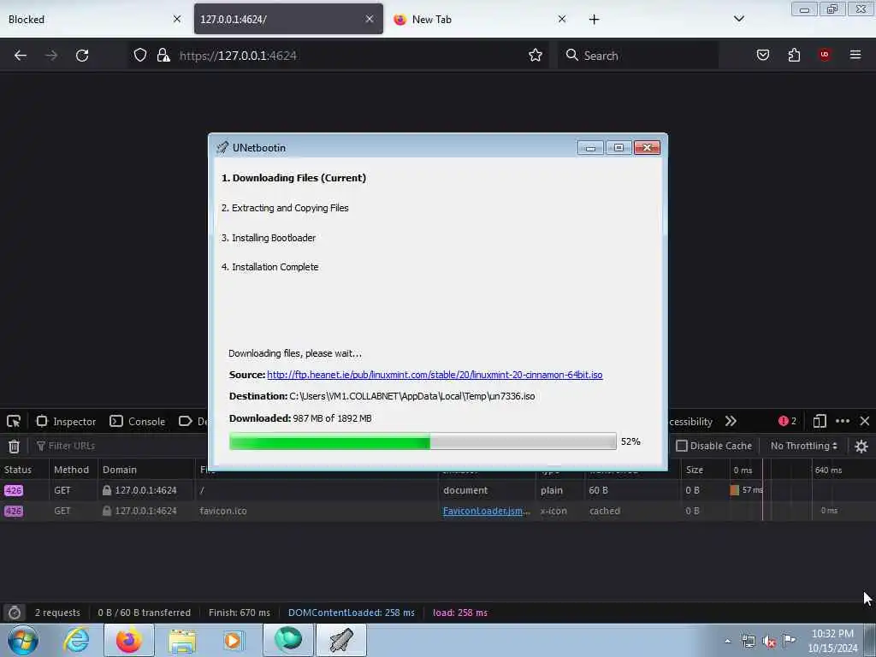Close the 127.0.0.1:4624 tab
This screenshot has height=657, width=876.
[x=370, y=19]
